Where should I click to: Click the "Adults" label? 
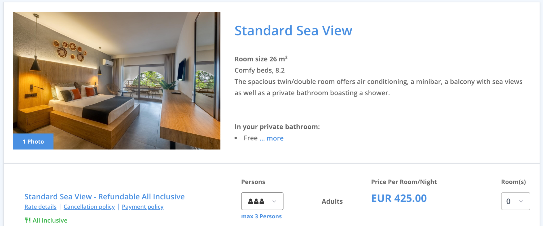[x=332, y=202]
